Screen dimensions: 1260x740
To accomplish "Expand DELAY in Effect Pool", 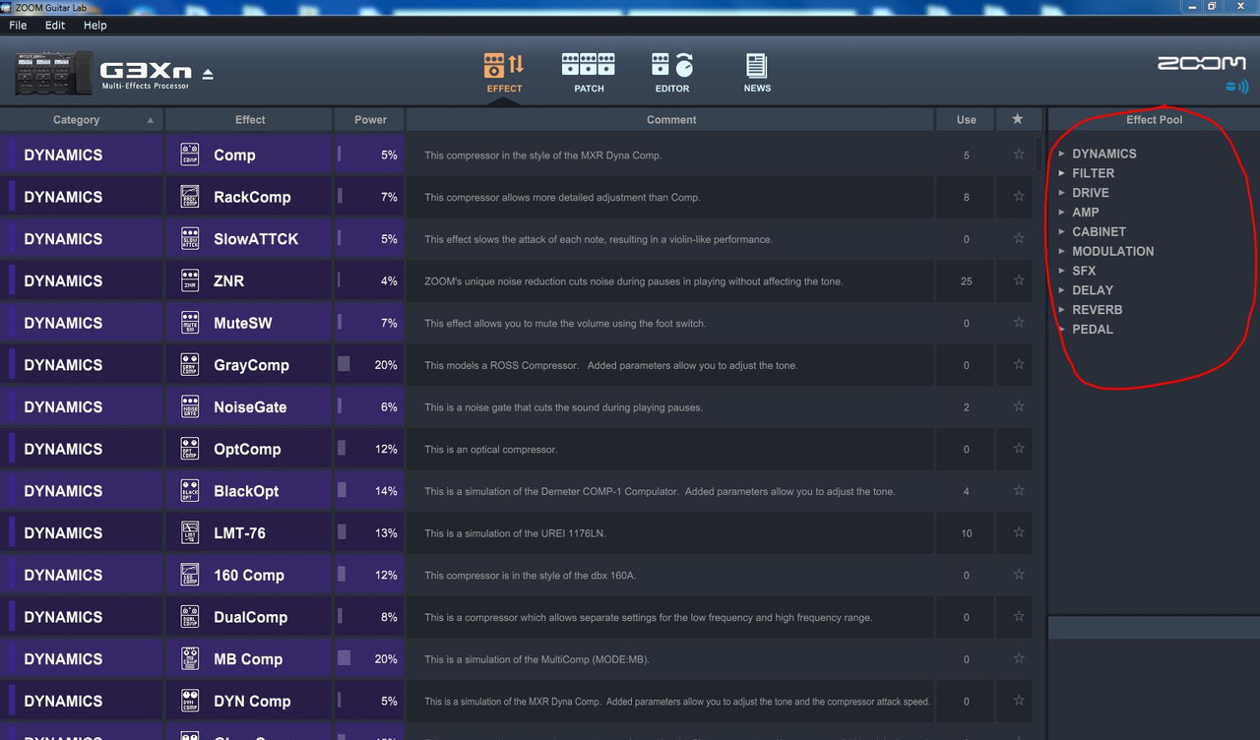I will click(x=1062, y=290).
